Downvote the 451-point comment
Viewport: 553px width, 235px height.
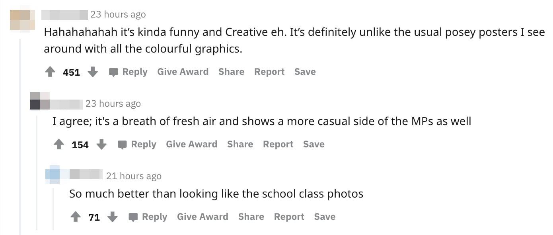click(x=93, y=72)
